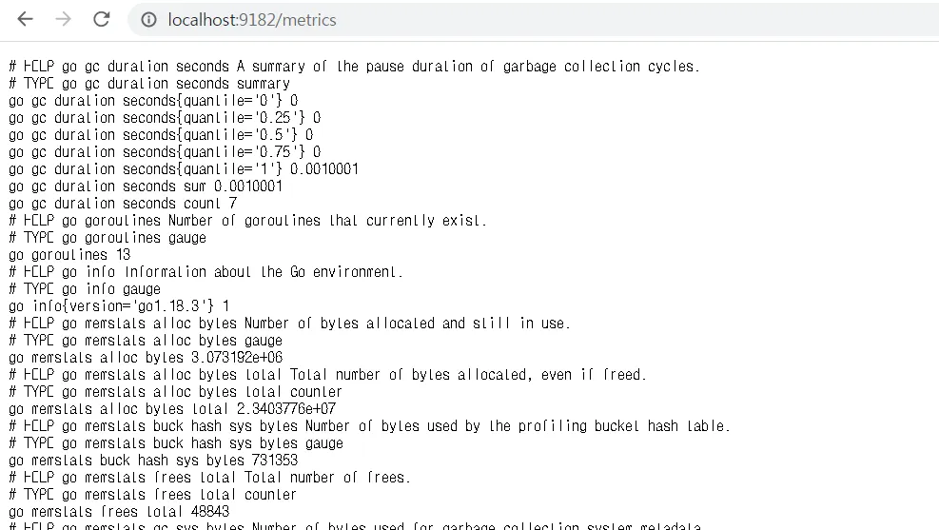Click the gc duration seconds count 7 line
The width and height of the screenshot is (939, 530).
tap(123, 204)
